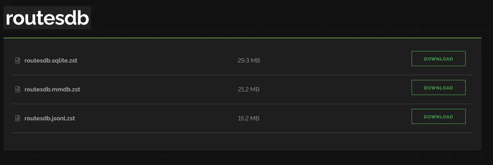493x165 pixels.
Task: Select the 15.2 MB size text
Action: pos(249,118)
